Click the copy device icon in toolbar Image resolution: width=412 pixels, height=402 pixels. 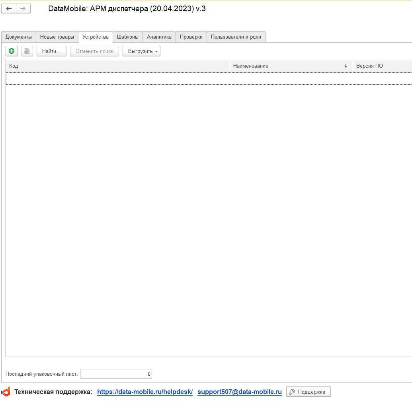27,51
